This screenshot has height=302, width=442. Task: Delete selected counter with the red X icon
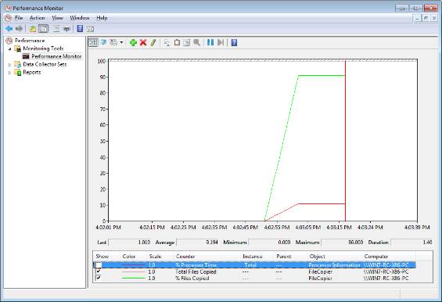click(x=143, y=42)
